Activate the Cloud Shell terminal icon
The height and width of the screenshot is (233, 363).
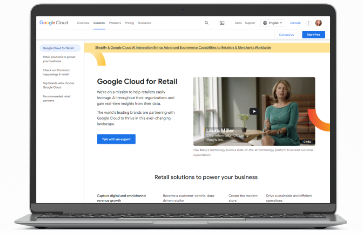(222, 23)
